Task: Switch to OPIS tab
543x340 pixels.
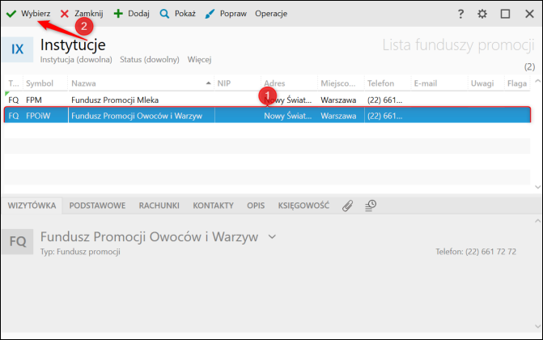Action: click(x=256, y=206)
